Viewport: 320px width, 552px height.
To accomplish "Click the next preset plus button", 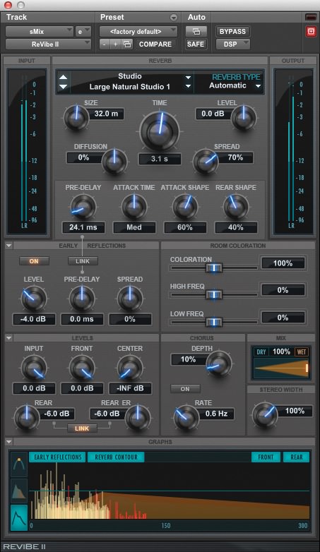I will point(116,44).
